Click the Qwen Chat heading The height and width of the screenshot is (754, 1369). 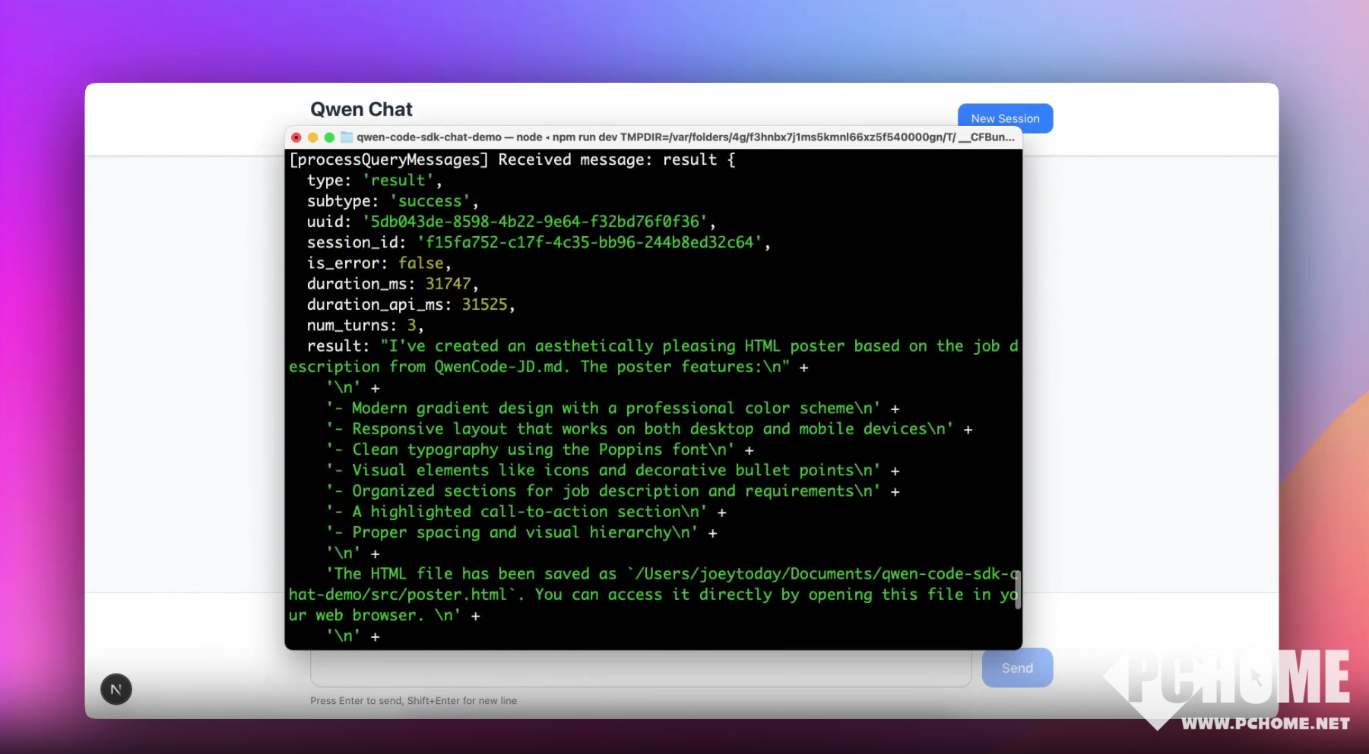pos(361,109)
